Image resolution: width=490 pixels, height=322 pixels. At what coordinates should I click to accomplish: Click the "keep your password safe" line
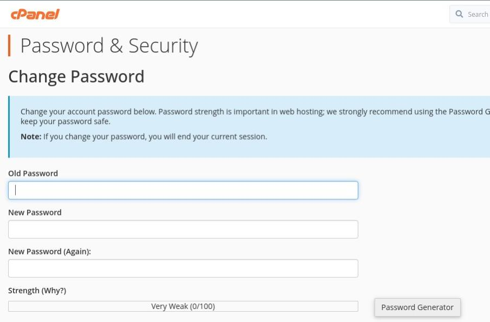pos(66,121)
